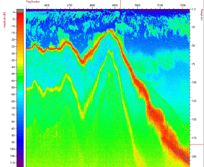204x167 pixels.
Task: Click the 4600 ping number tick label
Action: [47, 5]
